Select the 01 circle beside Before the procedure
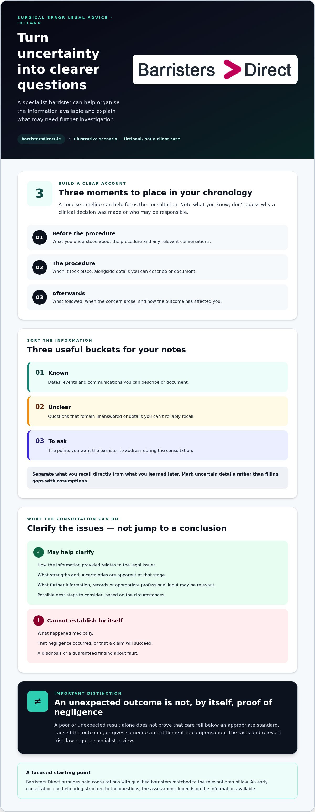 [x=39, y=237]
